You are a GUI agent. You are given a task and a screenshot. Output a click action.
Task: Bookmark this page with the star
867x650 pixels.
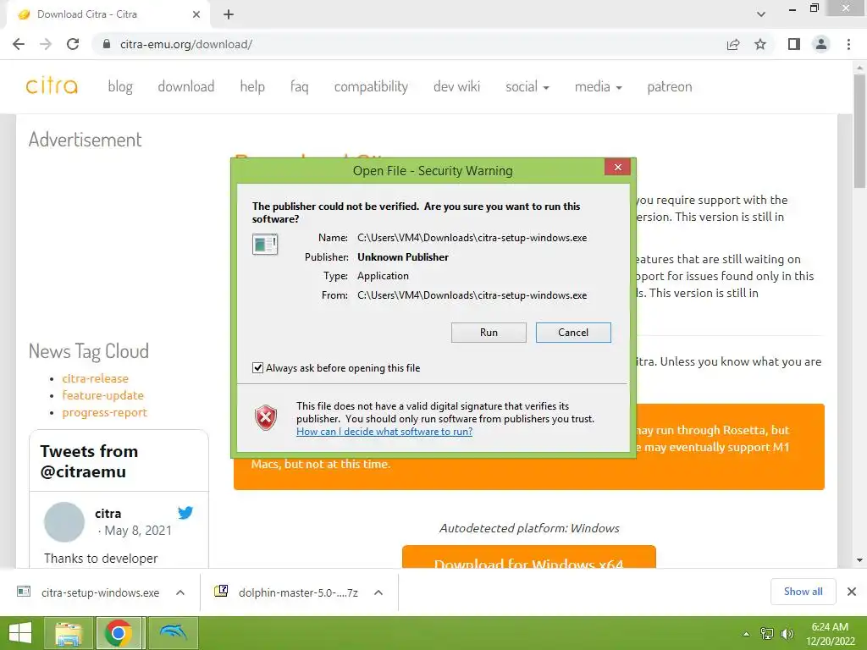point(760,44)
